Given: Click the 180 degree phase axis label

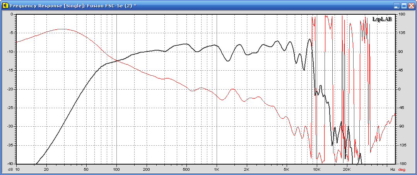Looking at the screenshot, I should (x=401, y=14).
